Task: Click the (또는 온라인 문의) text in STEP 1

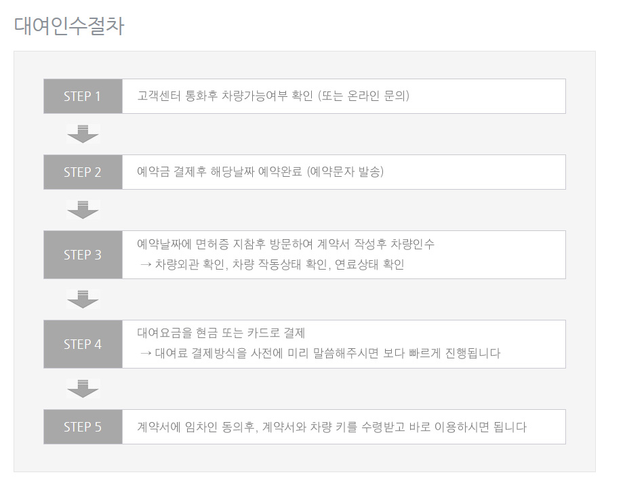Action: pos(363,96)
